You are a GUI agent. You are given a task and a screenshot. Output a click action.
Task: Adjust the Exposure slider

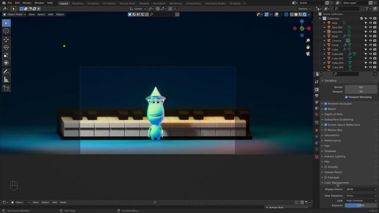361,205
